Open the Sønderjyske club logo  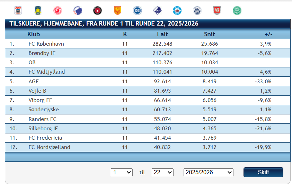coord(197,10)
